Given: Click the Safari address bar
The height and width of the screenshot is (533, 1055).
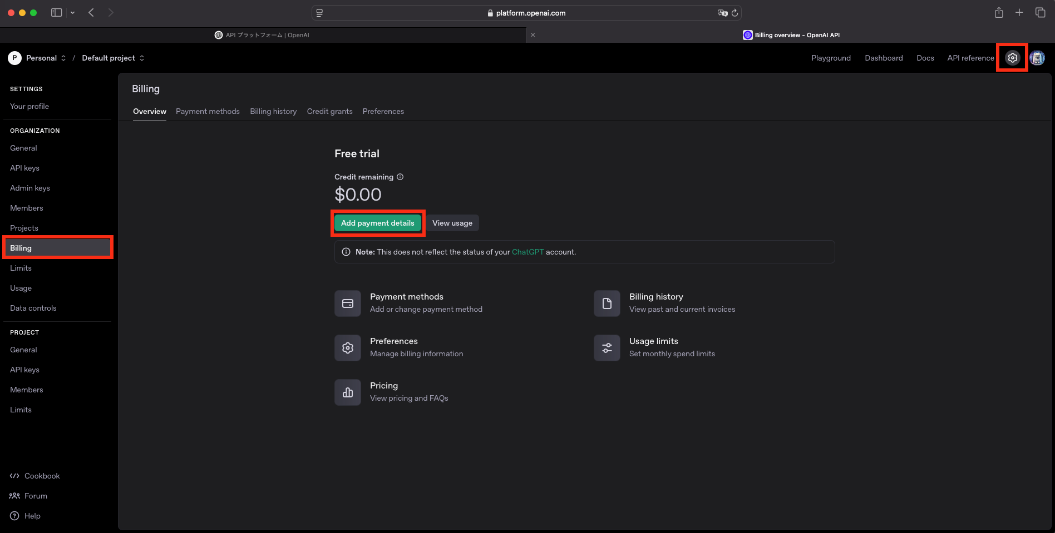Looking at the screenshot, I should [526, 13].
